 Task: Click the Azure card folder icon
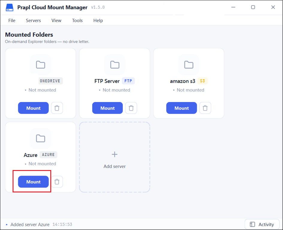click(40, 138)
